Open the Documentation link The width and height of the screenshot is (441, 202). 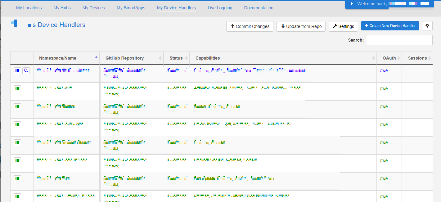[x=259, y=8]
